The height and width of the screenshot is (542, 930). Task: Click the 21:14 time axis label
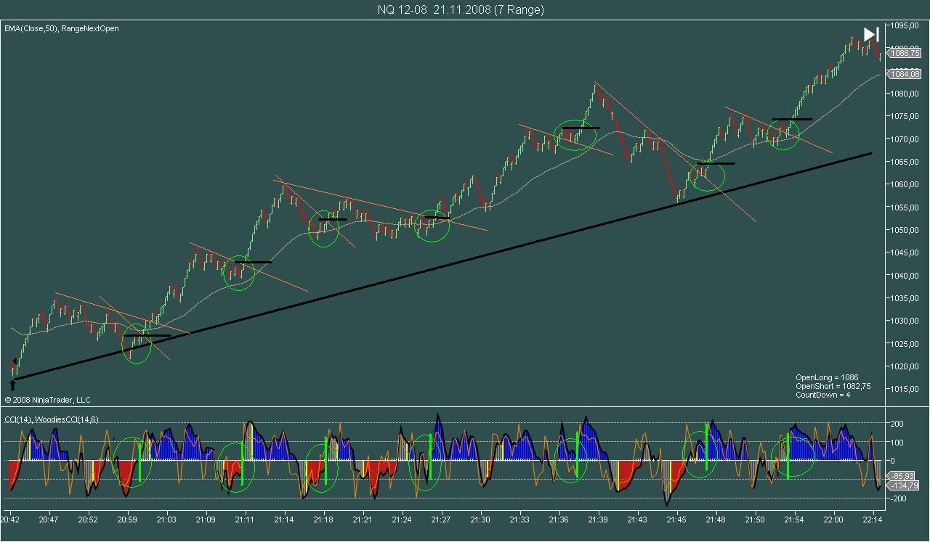coord(284,520)
